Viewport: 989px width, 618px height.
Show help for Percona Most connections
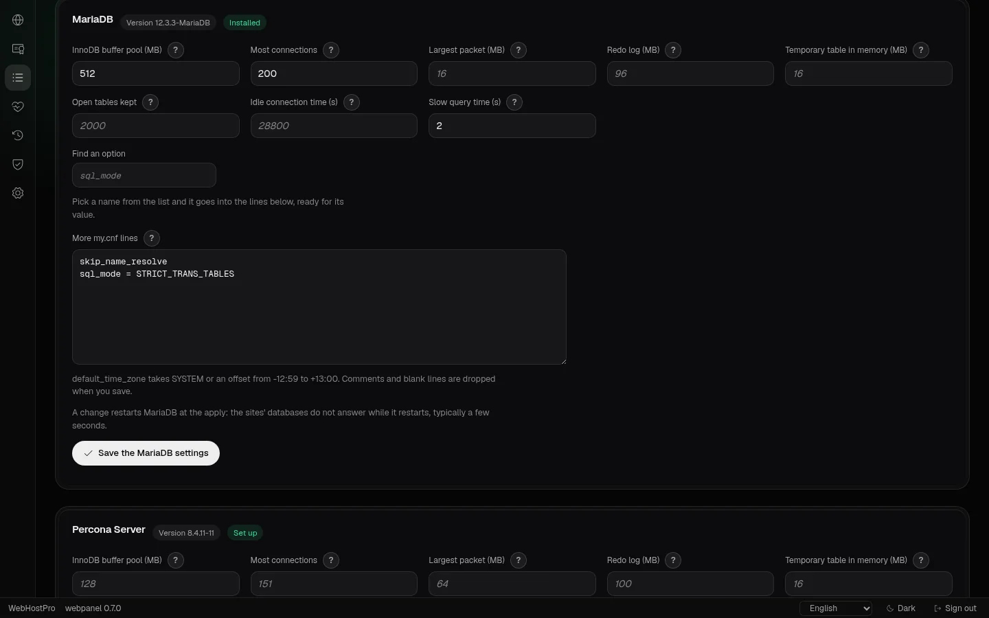331,560
